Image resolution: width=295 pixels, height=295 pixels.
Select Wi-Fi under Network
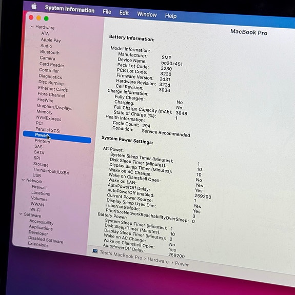[35, 210]
